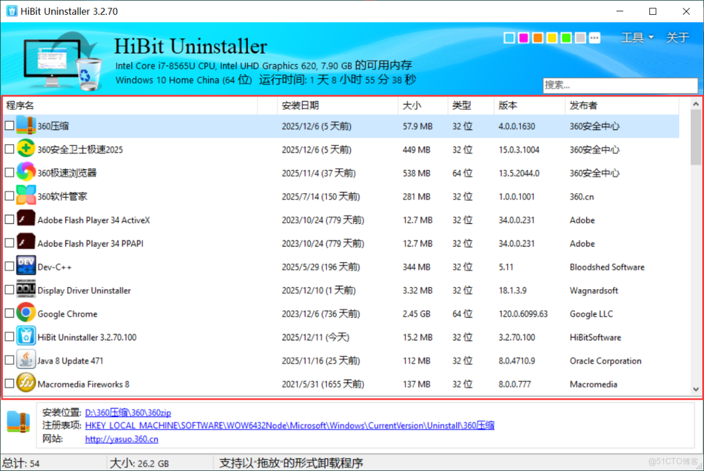Click the Google Chrome icon in the list
The image size is (704, 471).
pyautogui.click(x=25, y=314)
